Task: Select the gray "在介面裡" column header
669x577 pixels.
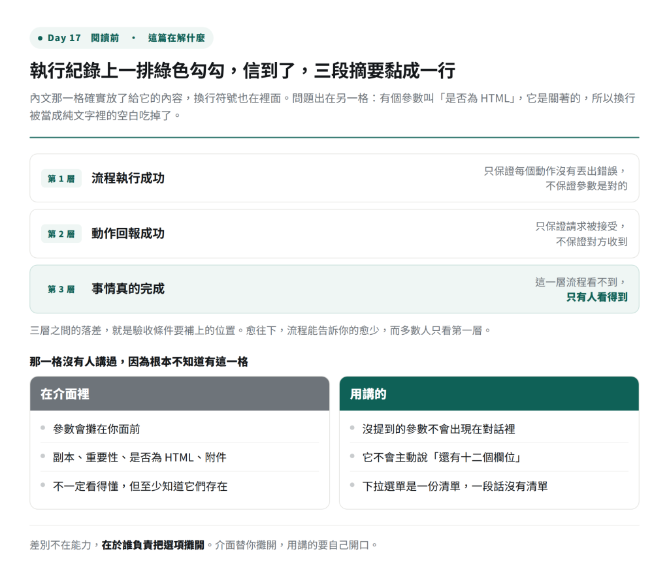Action: pos(180,394)
